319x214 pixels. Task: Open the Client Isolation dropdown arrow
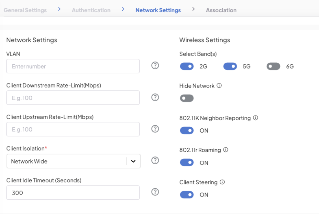(x=133, y=161)
